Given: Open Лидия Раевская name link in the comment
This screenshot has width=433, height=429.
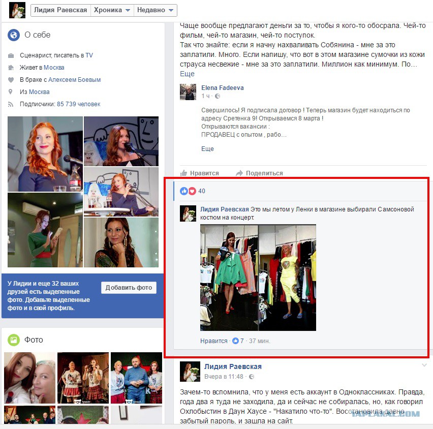Looking at the screenshot, I should tap(225, 209).
